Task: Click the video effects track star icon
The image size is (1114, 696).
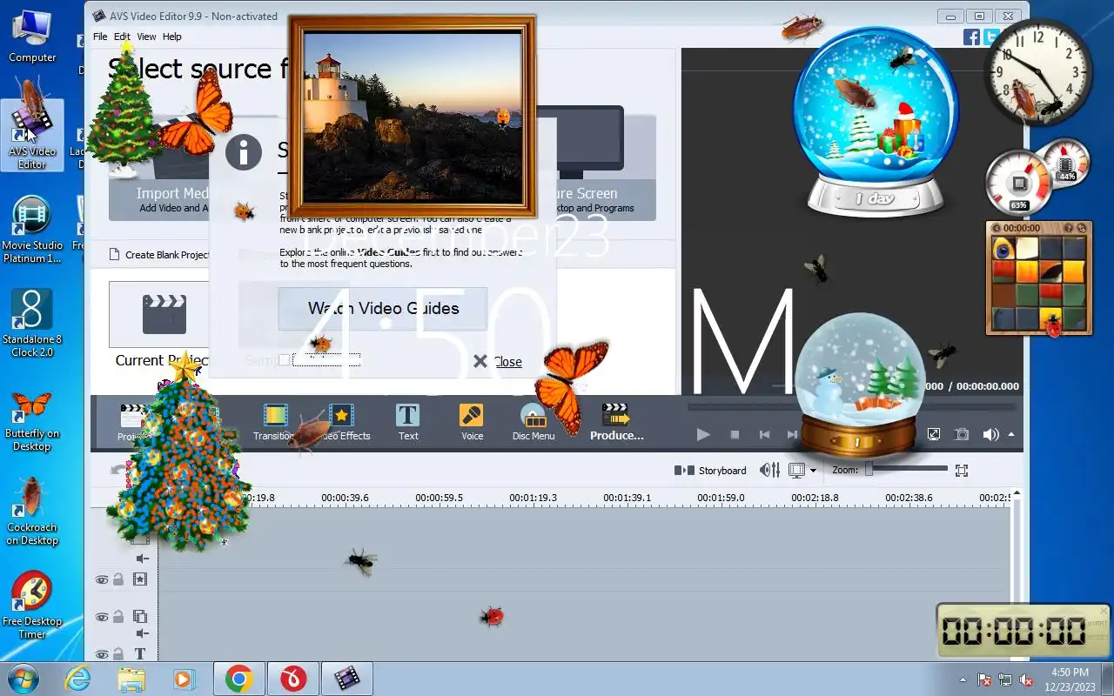Action: pyautogui.click(x=139, y=579)
